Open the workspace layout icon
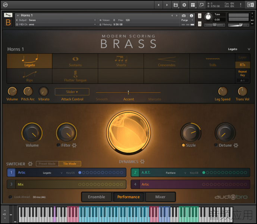 193,5
